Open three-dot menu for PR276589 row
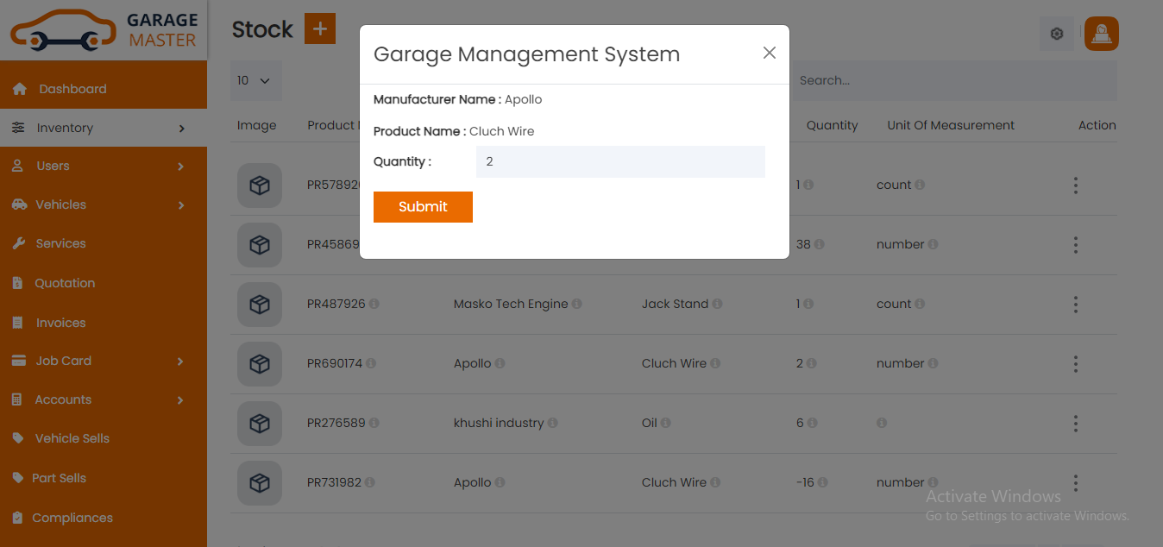The width and height of the screenshot is (1163, 547). pyautogui.click(x=1075, y=424)
